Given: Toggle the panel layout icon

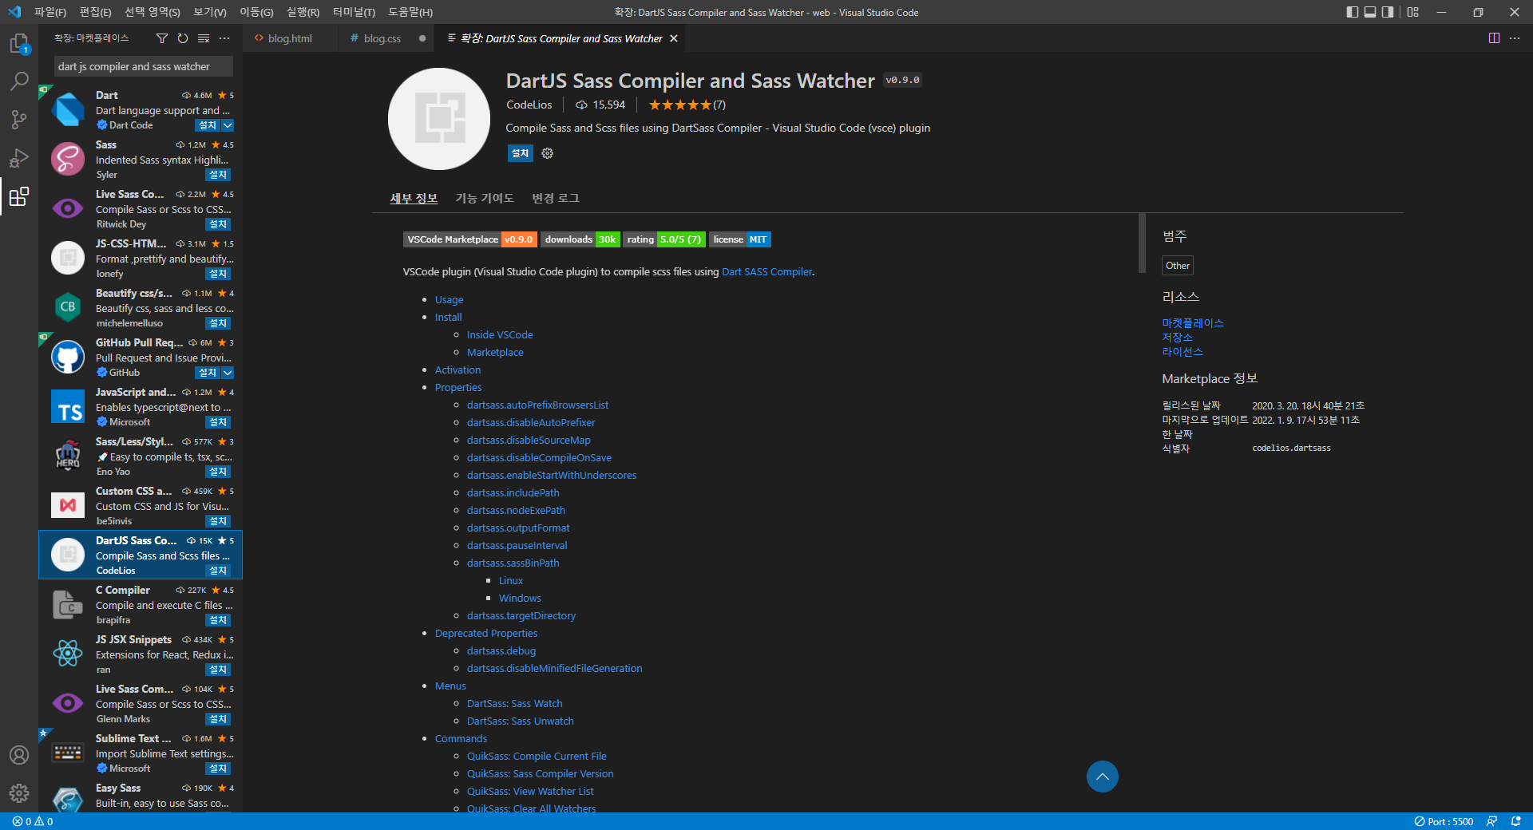Looking at the screenshot, I should point(1370,12).
